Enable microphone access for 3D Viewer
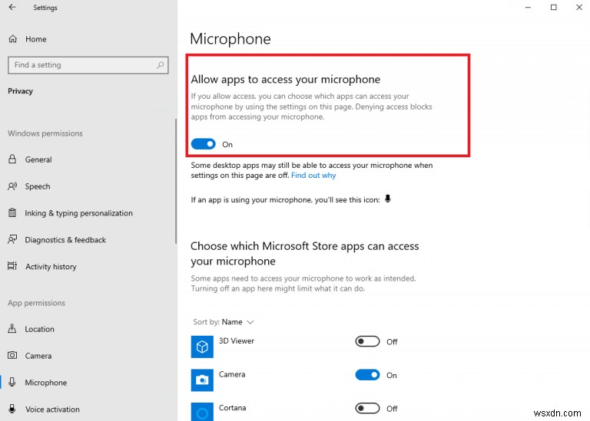Image resolution: width=590 pixels, height=421 pixels. pyautogui.click(x=367, y=341)
